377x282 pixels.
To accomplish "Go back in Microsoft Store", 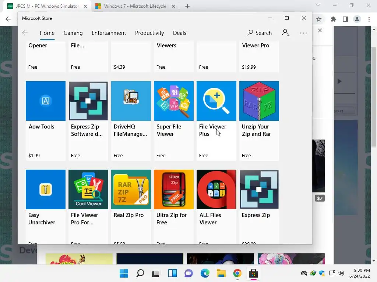I will (x=25, y=33).
